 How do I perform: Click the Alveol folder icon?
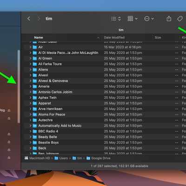tap(35, 75)
